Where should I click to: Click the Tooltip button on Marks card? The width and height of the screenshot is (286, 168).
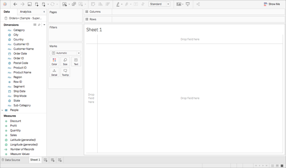(65, 72)
